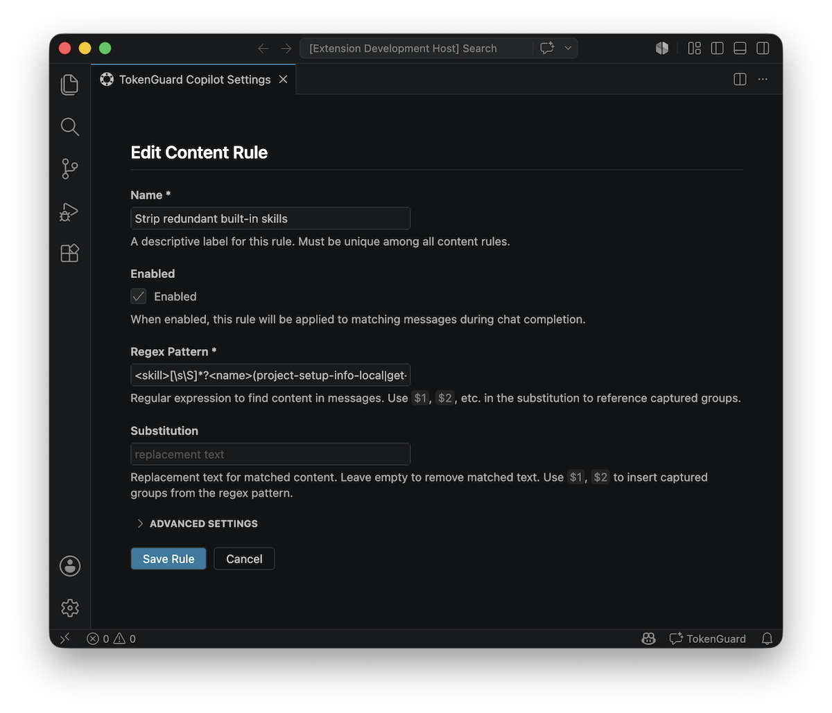
Task: Open Customize Layout icon
Action: pyautogui.click(x=694, y=49)
